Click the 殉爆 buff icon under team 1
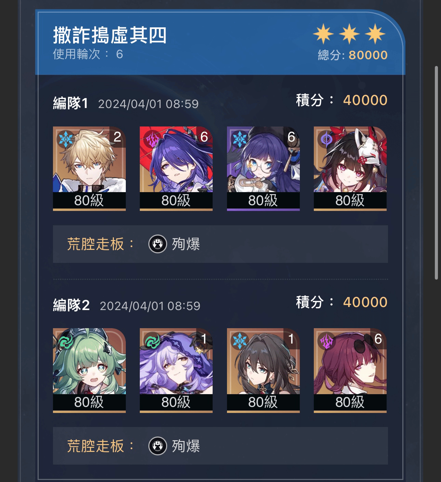Screen dimensions: 441x482 point(158,244)
